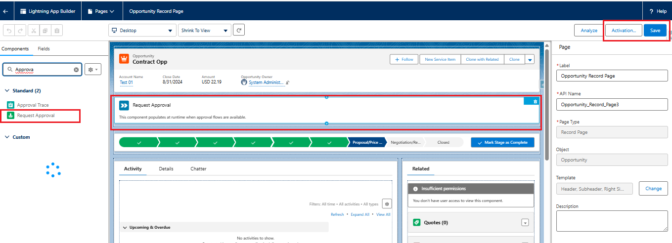Screen dimensions: 672x243
Task: Expand the Custom components section
Action: (7, 137)
